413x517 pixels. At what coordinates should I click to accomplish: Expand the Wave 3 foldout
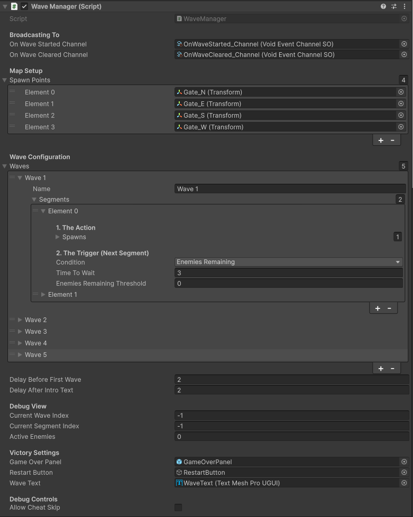[20, 331]
